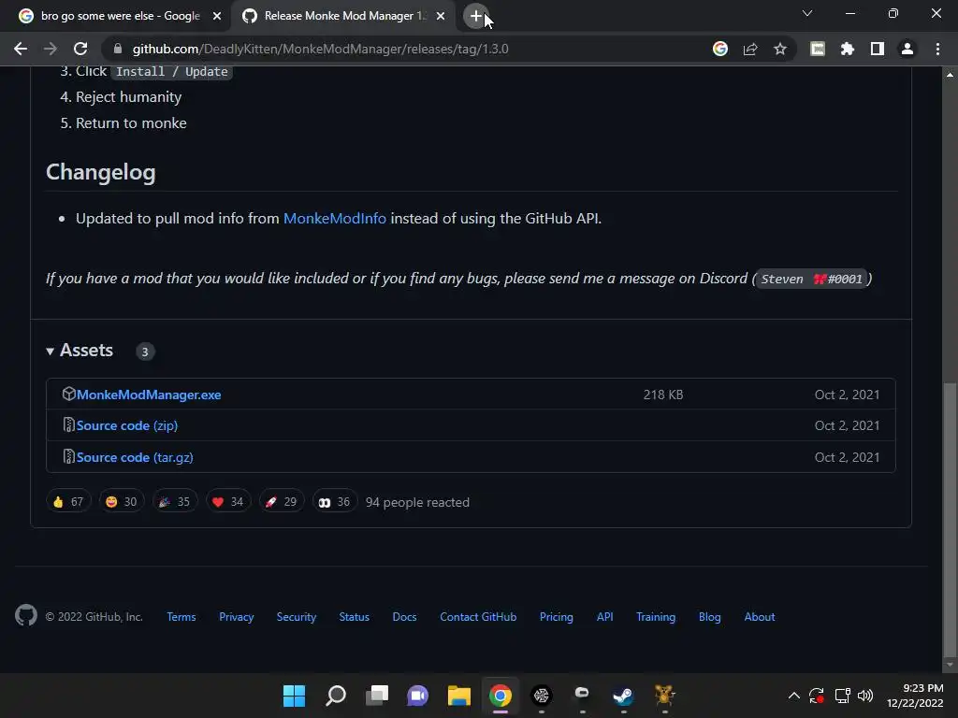The image size is (958, 718).
Task: Open the MonkeModInfo link
Action: point(335,219)
